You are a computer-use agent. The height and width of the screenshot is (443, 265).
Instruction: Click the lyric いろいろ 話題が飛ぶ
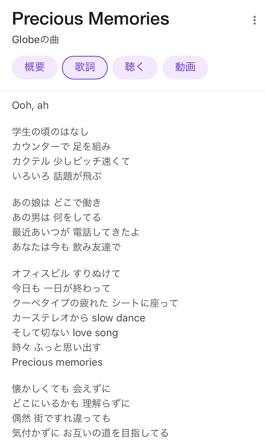pos(57,176)
